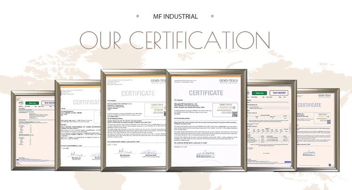
Task: Click TEST REPORT label on right-side report
Action: pyautogui.click(x=279, y=93)
